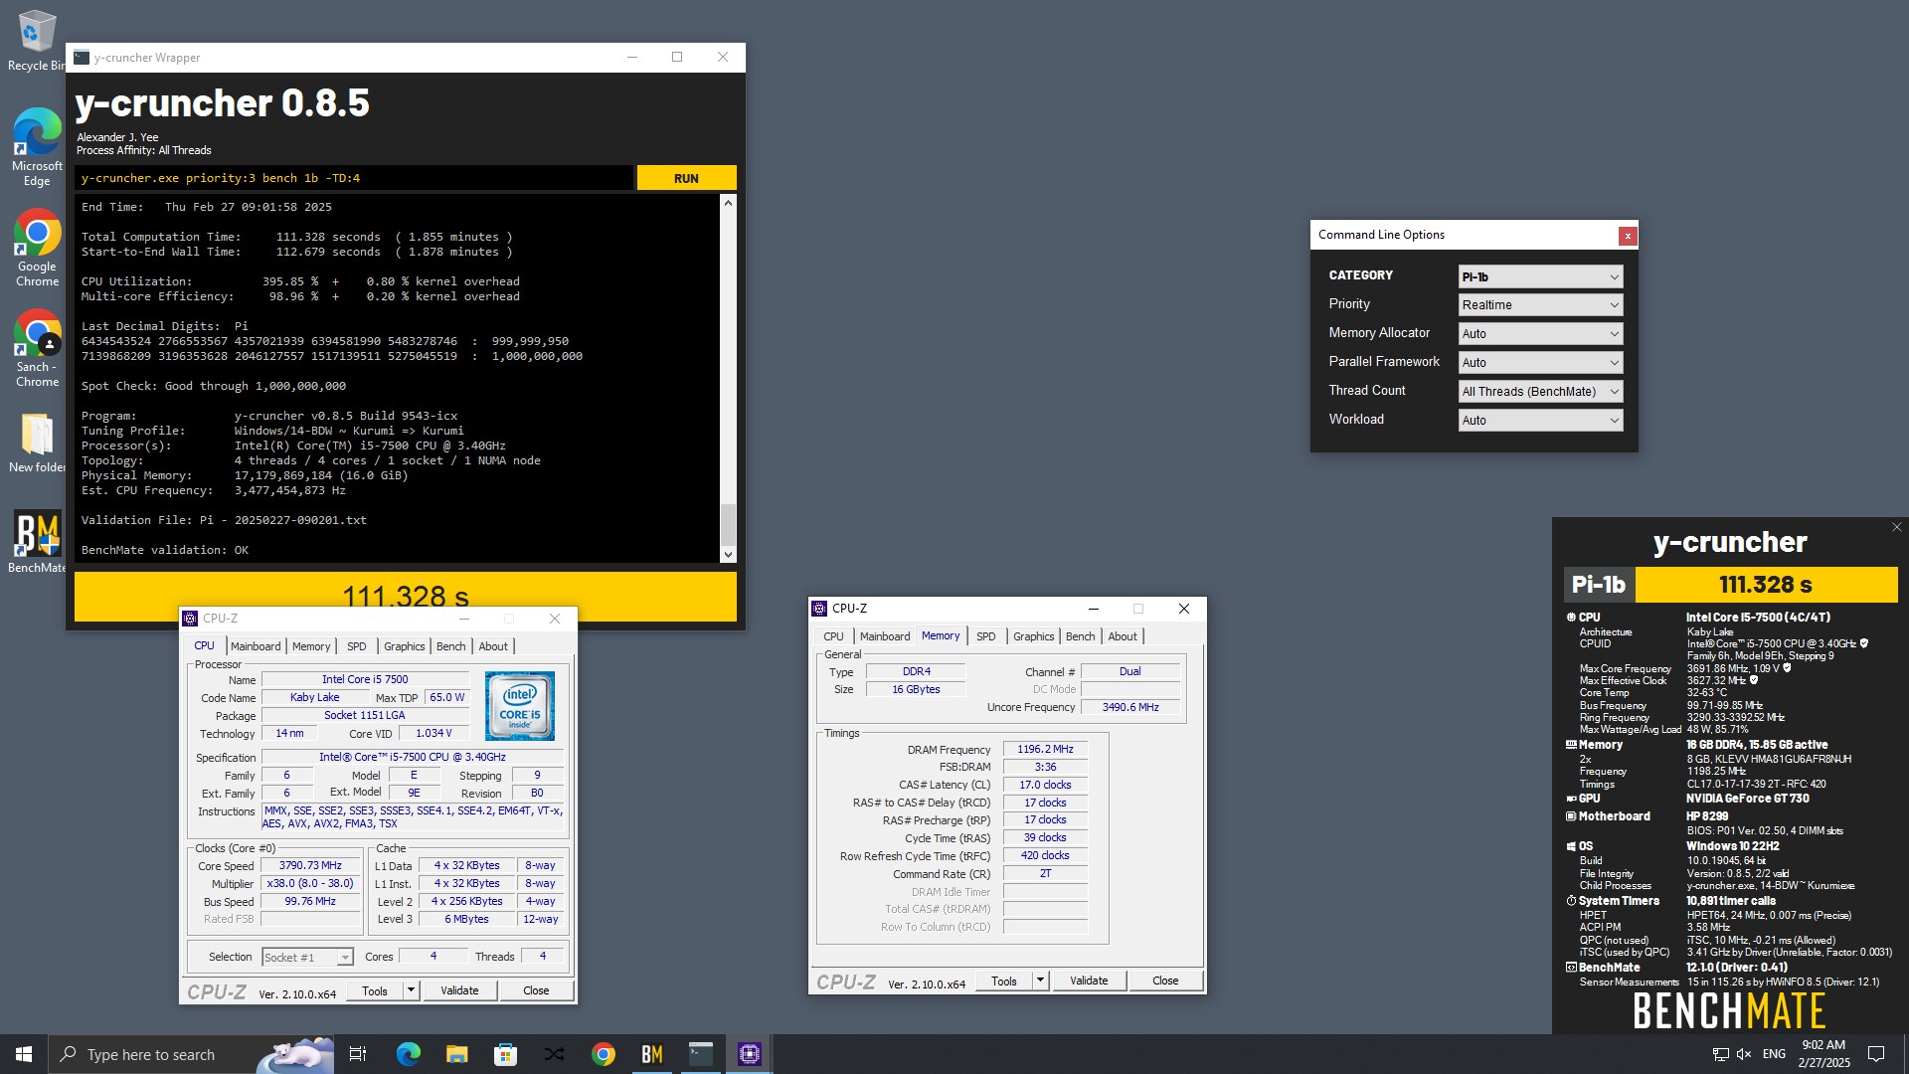1909x1074 pixels.
Task: Expand Tools arrow in CPU-Z Memory window
Action: point(1040,981)
